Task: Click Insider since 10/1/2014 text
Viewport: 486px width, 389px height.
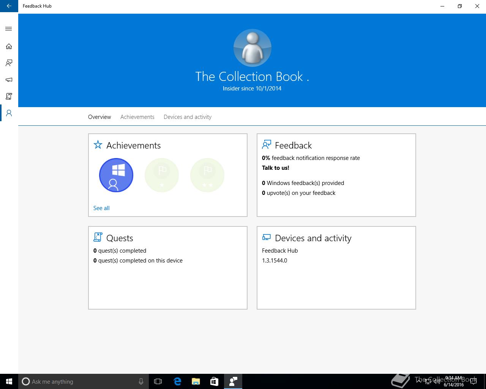Action: [x=252, y=89]
